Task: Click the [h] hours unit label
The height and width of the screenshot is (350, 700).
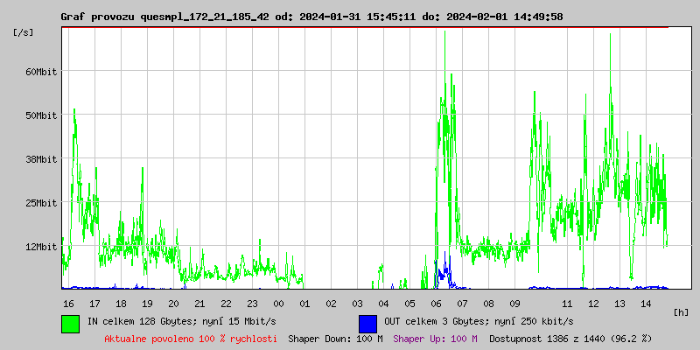Action: (x=682, y=311)
